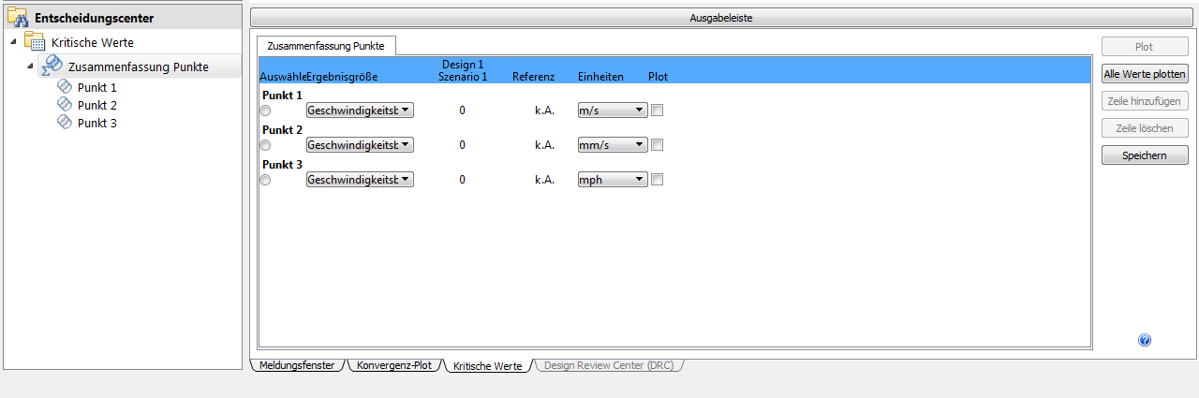Select Punkt 2 in the tree
1199x398 pixels.
97,105
